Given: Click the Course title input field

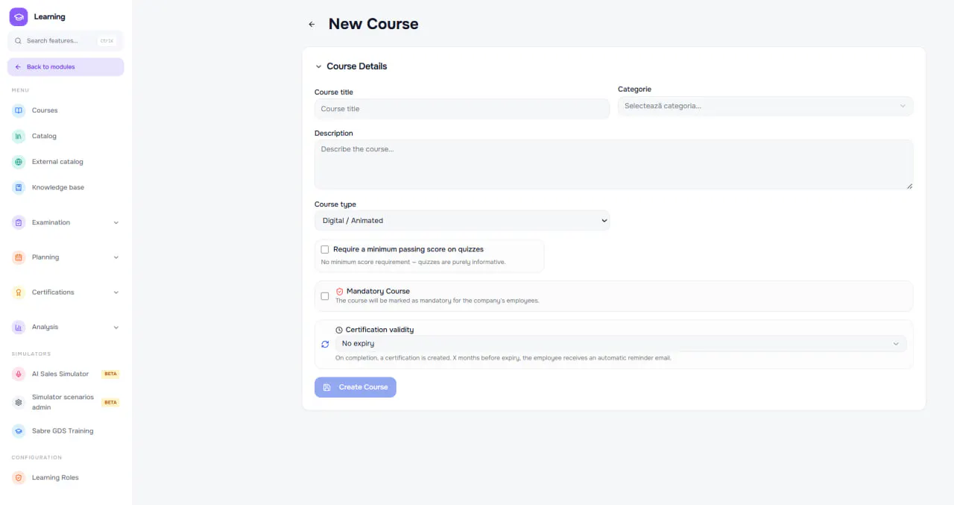Looking at the screenshot, I should (462, 109).
